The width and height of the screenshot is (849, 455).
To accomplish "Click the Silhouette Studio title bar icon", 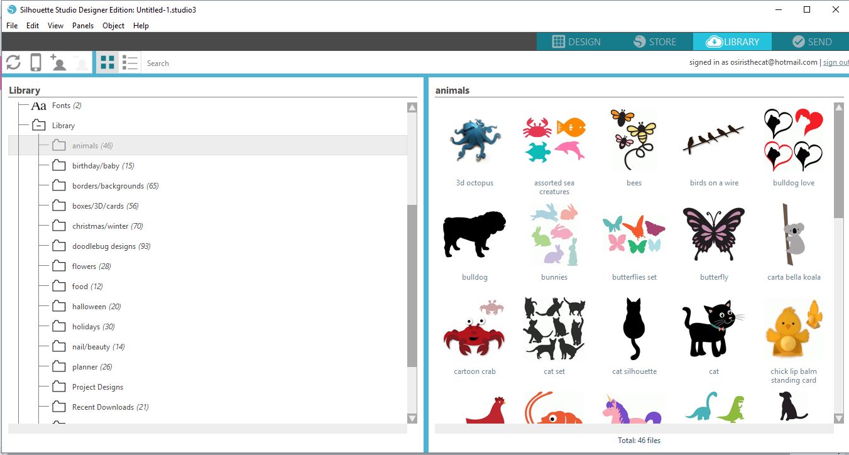I will (x=11, y=9).
